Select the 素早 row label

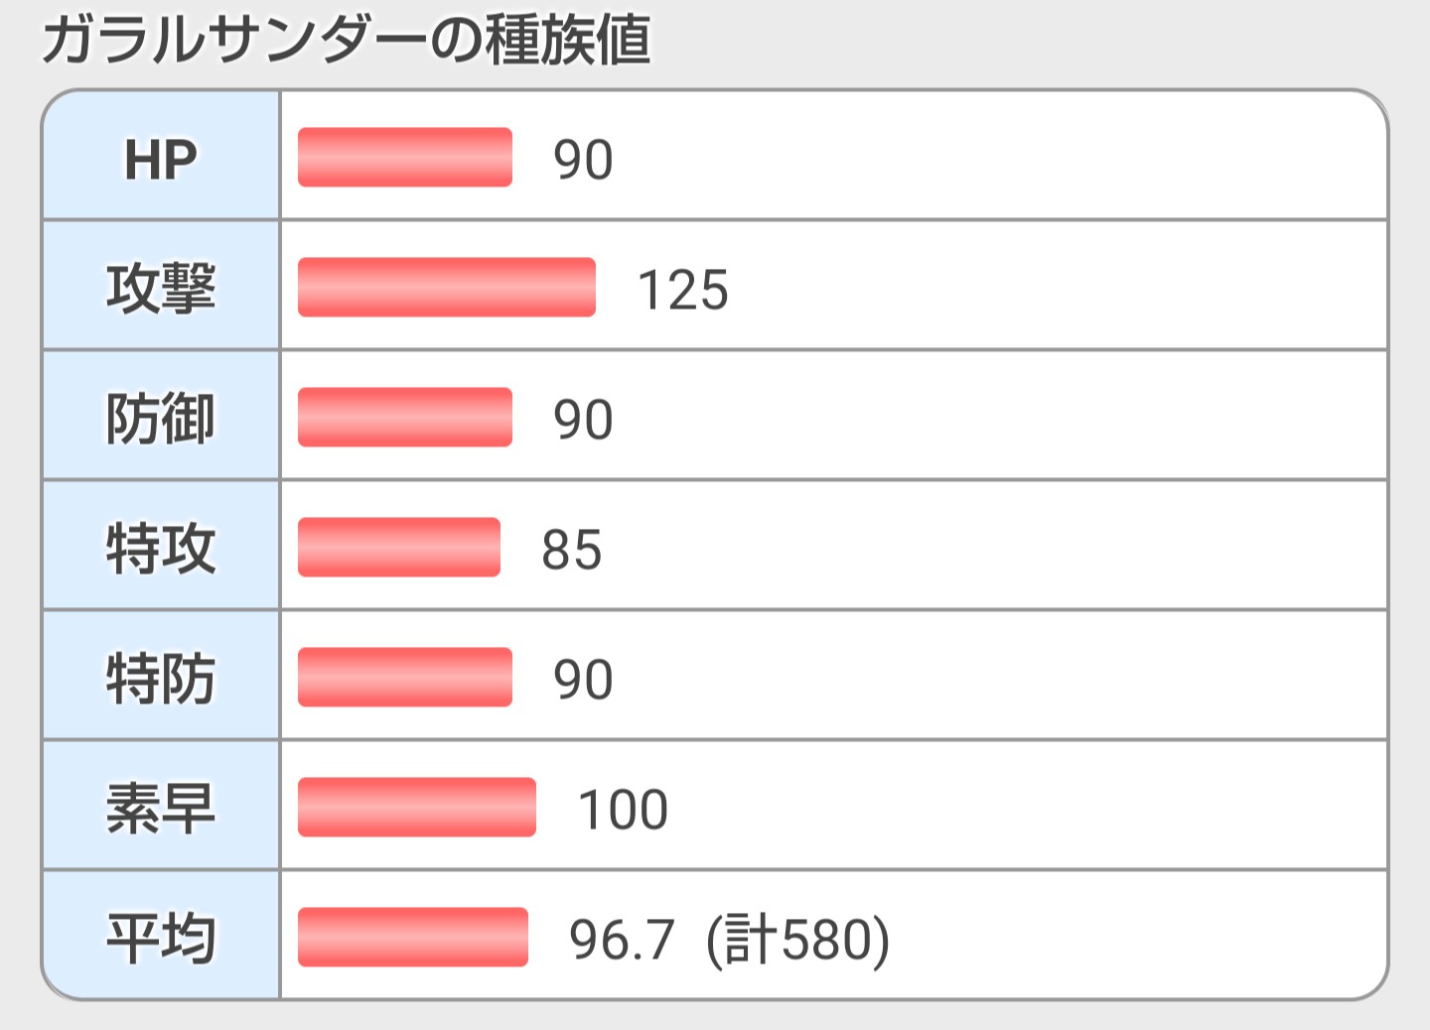tap(161, 809)
